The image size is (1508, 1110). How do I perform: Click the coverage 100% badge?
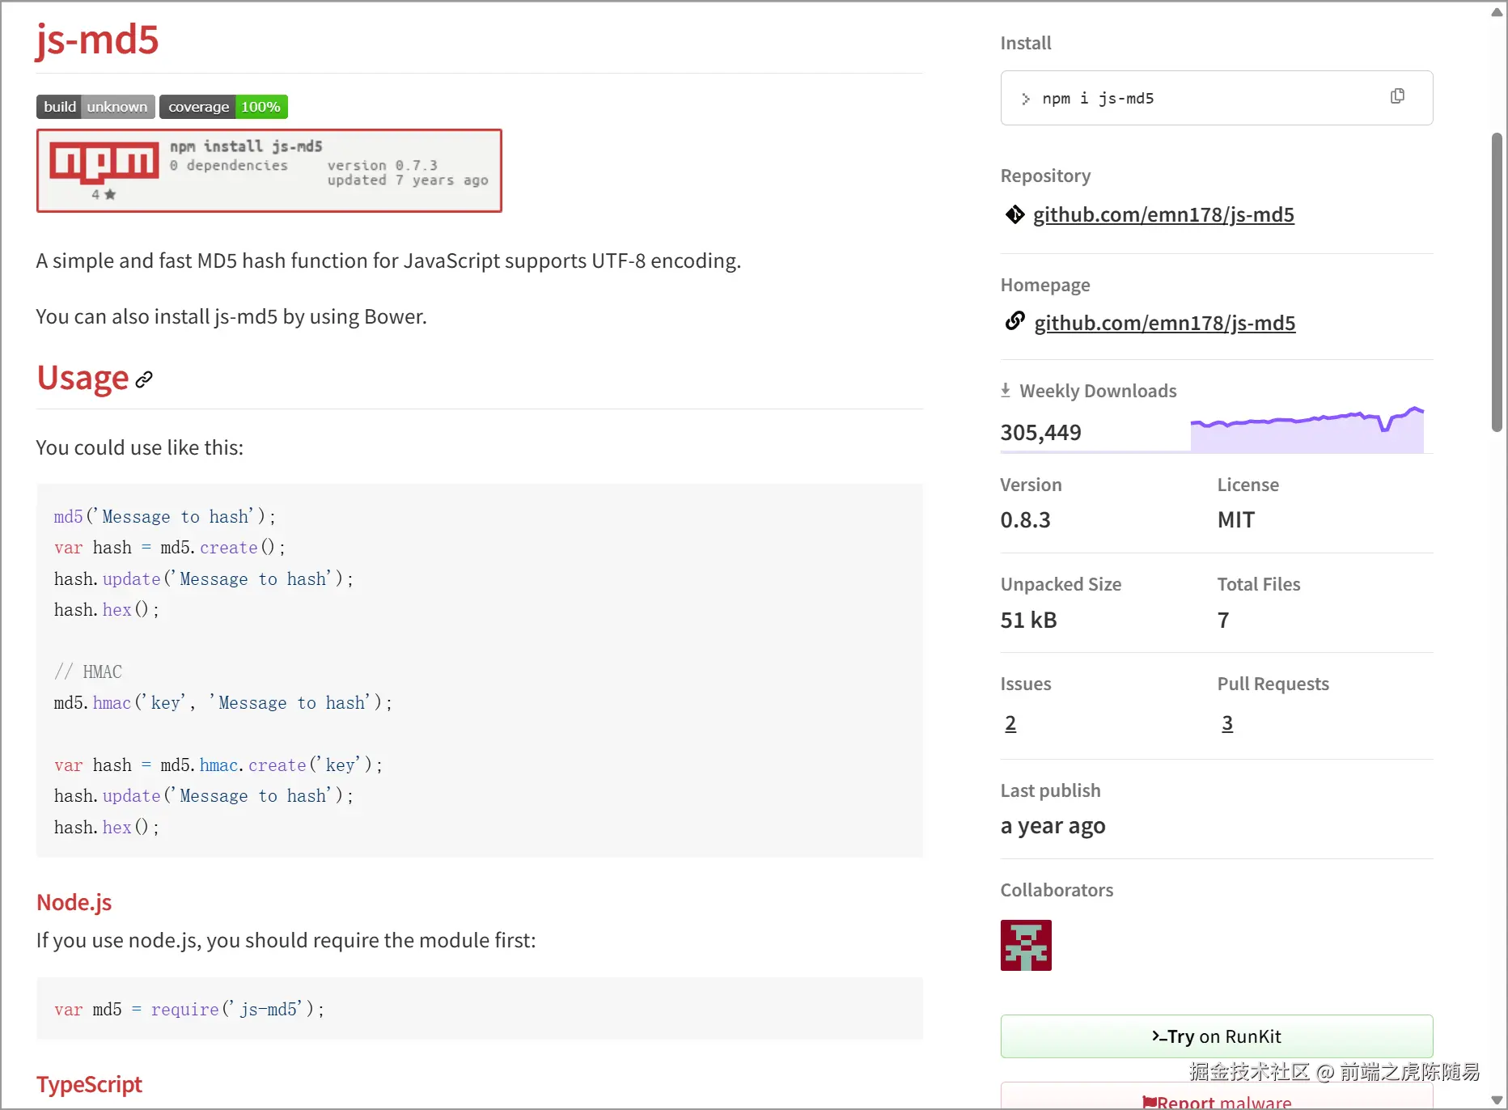(224, 106)
